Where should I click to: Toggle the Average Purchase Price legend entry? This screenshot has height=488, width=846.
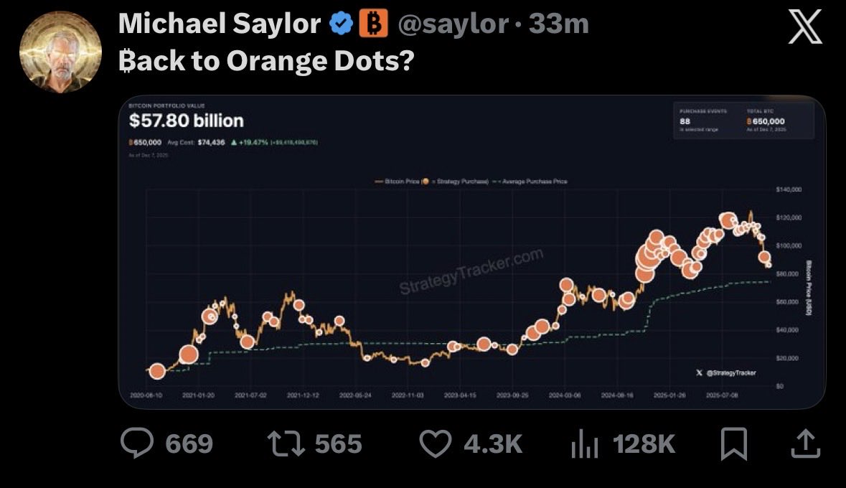coord(535,182)
